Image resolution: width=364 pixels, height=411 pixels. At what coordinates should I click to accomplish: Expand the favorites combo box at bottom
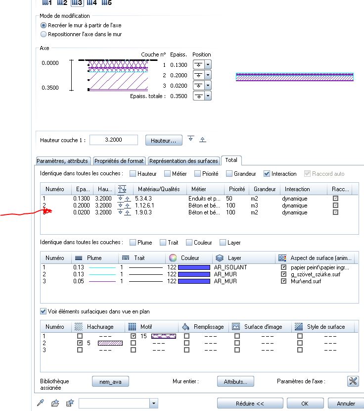point(154,403)
